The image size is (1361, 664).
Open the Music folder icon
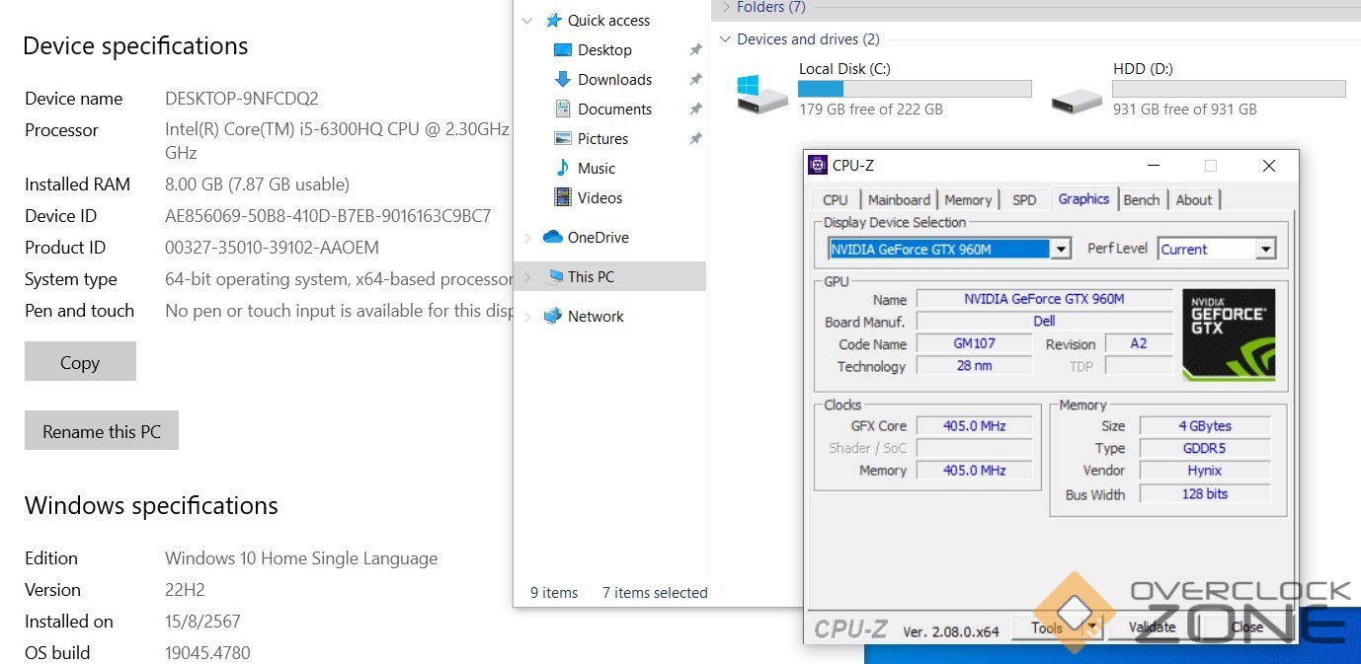[x=563, y=168]
